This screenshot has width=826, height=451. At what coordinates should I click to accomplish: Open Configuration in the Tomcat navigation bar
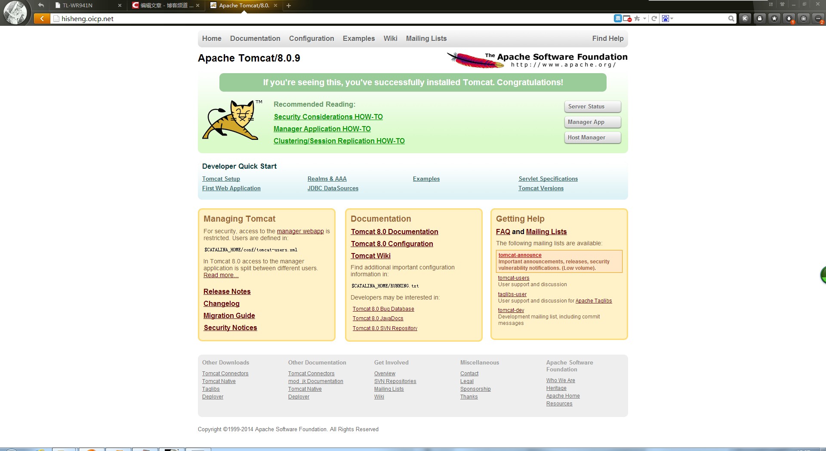(311, 38)
